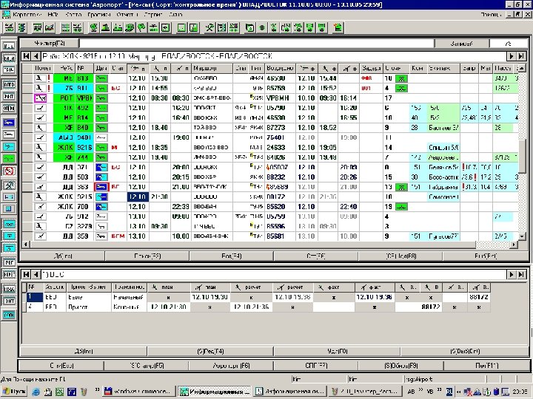Select the Конечный row in route points table
The width and height of the screenshot is (533, 399).
click(x=258, y=307)
